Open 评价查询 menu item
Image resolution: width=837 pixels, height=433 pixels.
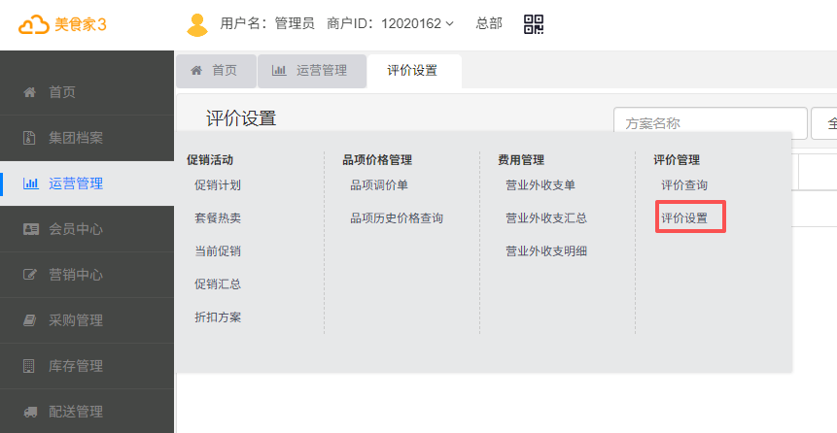tap(684, 185)
